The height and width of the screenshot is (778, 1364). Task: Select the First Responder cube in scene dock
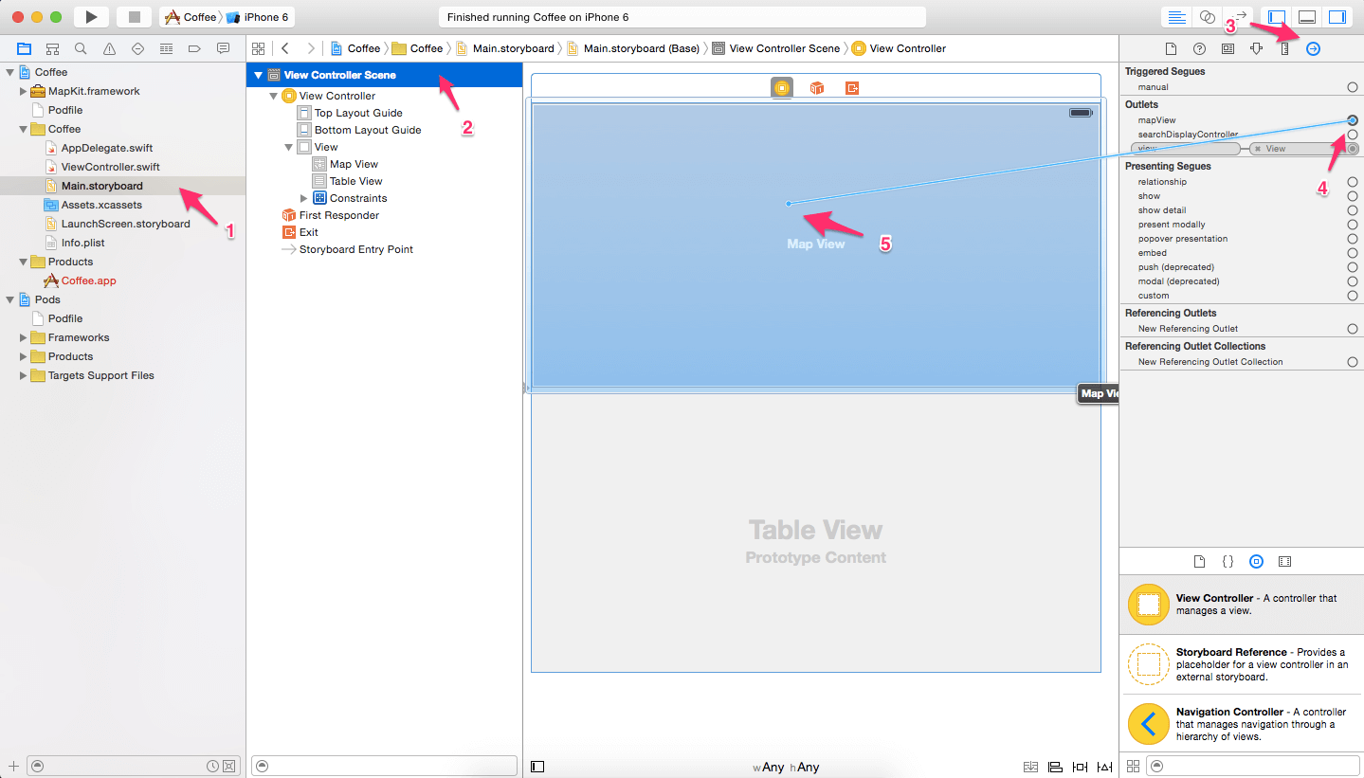coord(817,88)
